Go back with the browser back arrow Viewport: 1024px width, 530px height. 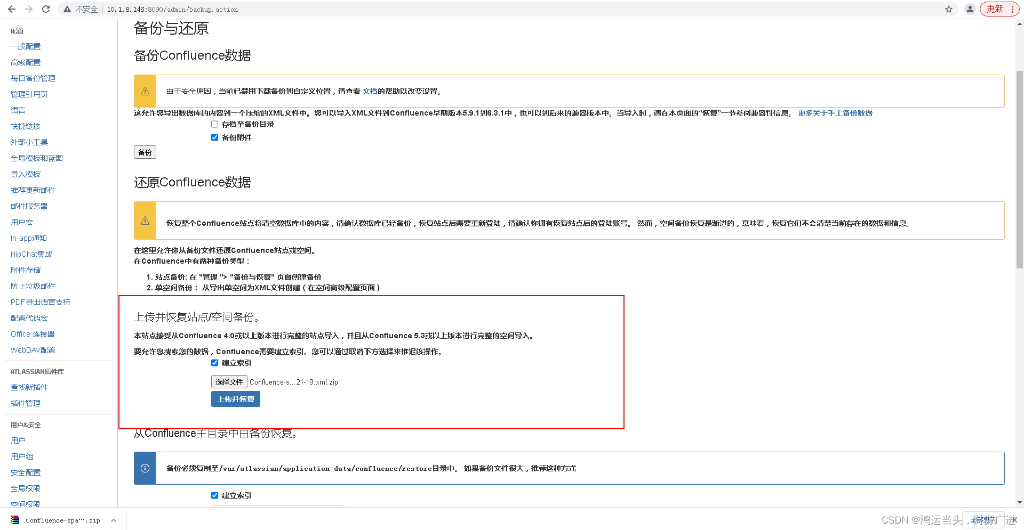click(12, 9)
